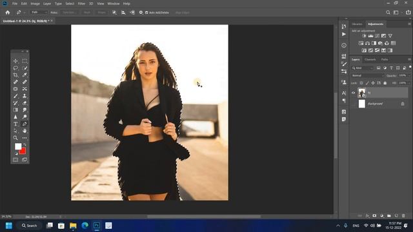Open the Edit Toolbar three-dots menu
The image size is (413, 232).
point(25,138)
